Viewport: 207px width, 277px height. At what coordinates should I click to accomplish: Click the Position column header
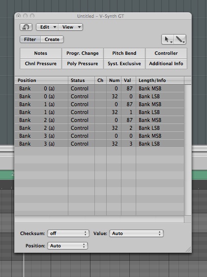(41, 80)
